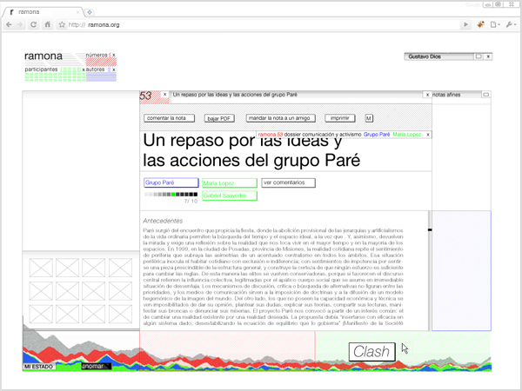
Task: Click the ramona.org address field
Action: pos(263,24)
